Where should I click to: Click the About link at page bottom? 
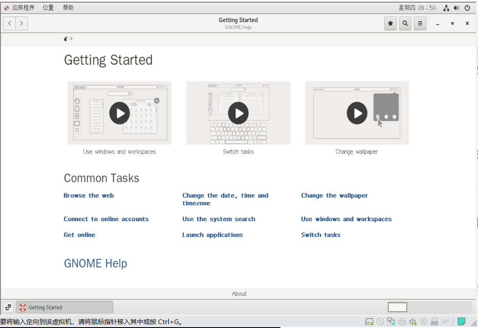coord(239,294)
